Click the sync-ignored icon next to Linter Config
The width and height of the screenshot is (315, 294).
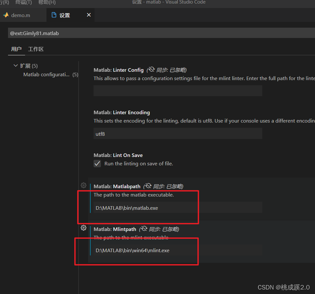point(151,69)
